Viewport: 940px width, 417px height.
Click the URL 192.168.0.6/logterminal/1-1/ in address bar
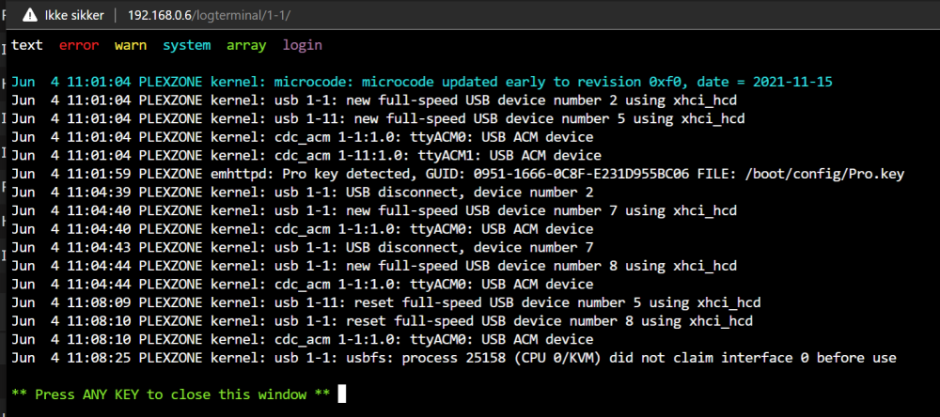210,16
